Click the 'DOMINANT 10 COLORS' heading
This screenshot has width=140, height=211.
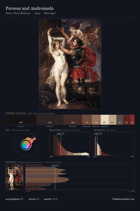16,113
